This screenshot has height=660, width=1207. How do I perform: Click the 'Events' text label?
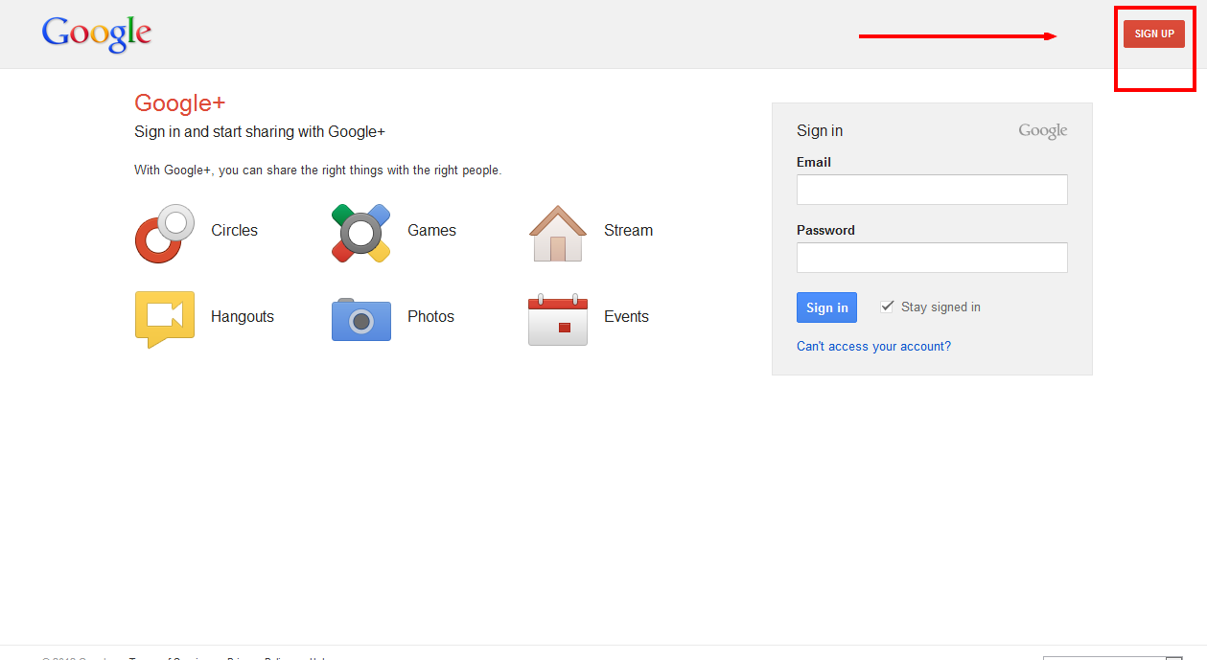626,317
